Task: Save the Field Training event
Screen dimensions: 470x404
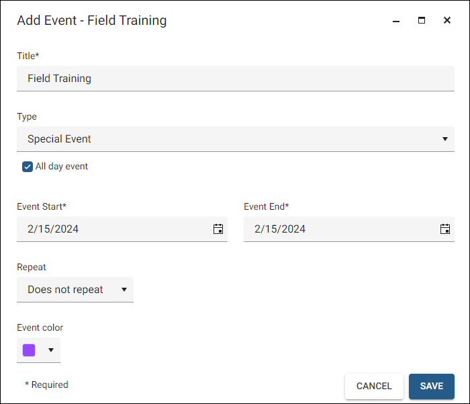Action: coord(431,387)
